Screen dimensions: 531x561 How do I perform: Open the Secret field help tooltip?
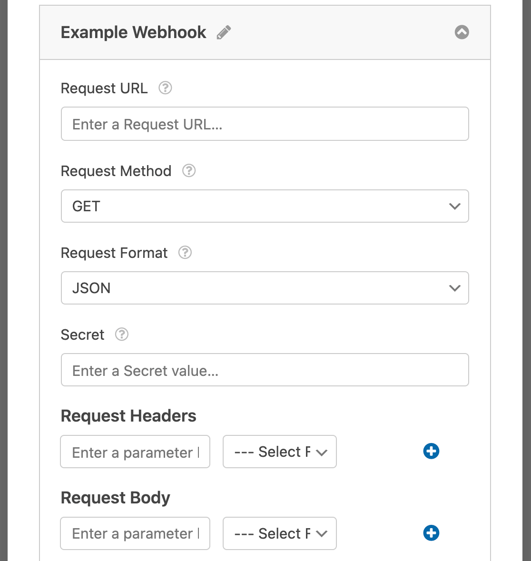pyautogui.click(x=121, y=335)
